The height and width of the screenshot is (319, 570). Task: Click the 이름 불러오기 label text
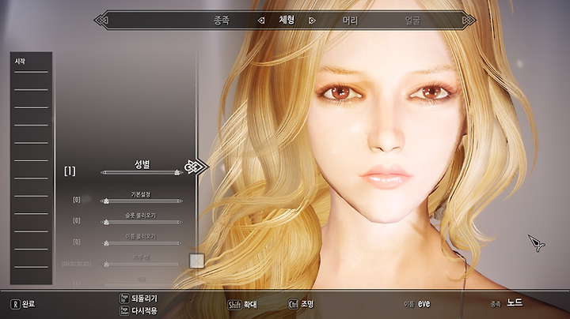coord(141,237)
